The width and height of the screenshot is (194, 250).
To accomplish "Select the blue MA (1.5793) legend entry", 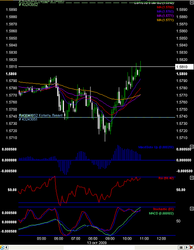I will (x=165, y=12).
